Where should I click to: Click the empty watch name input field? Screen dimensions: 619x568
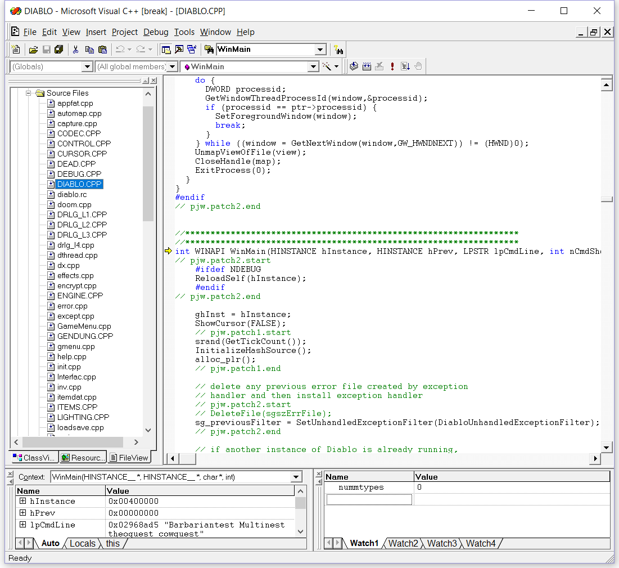tap(369, 500)
